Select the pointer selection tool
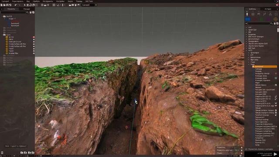 (x=25, y=5)
